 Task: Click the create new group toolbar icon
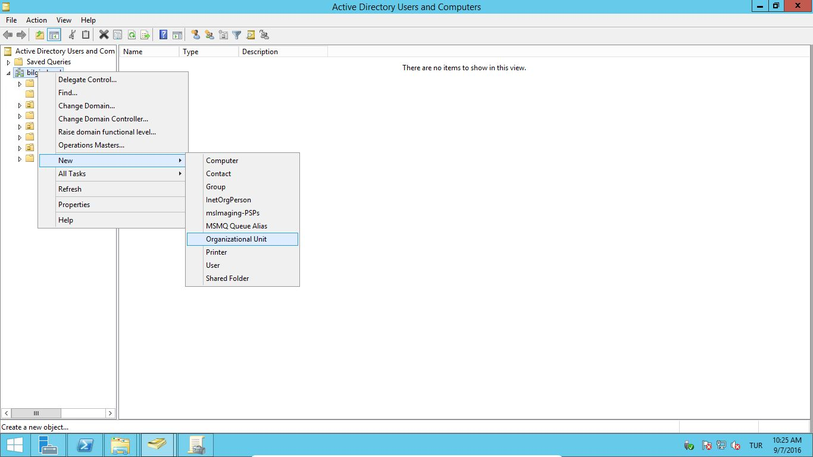pos(209,35)
